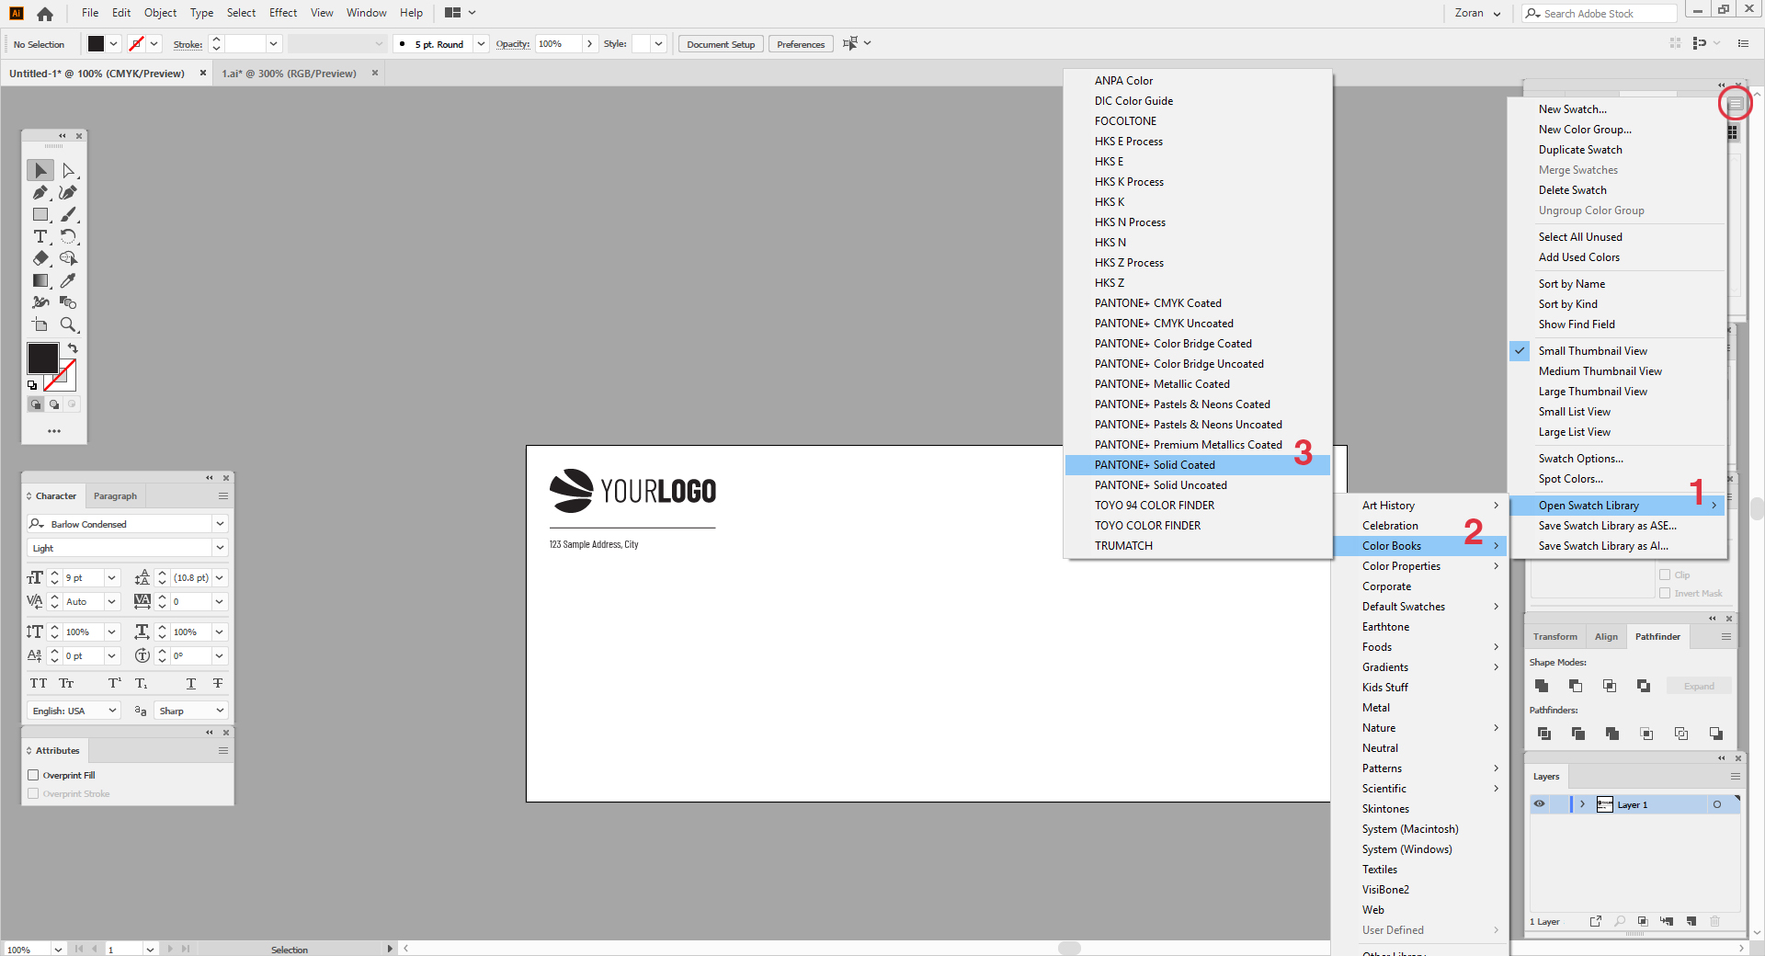The width and height of the screenshot is (1765, 956).
Task: Open Edit Toolbar three-dots button
Action: [x=54, y=430]
